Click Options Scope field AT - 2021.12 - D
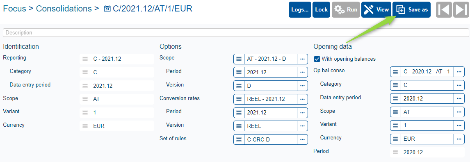This screenshot has width=470, height=162. (271, 59)
